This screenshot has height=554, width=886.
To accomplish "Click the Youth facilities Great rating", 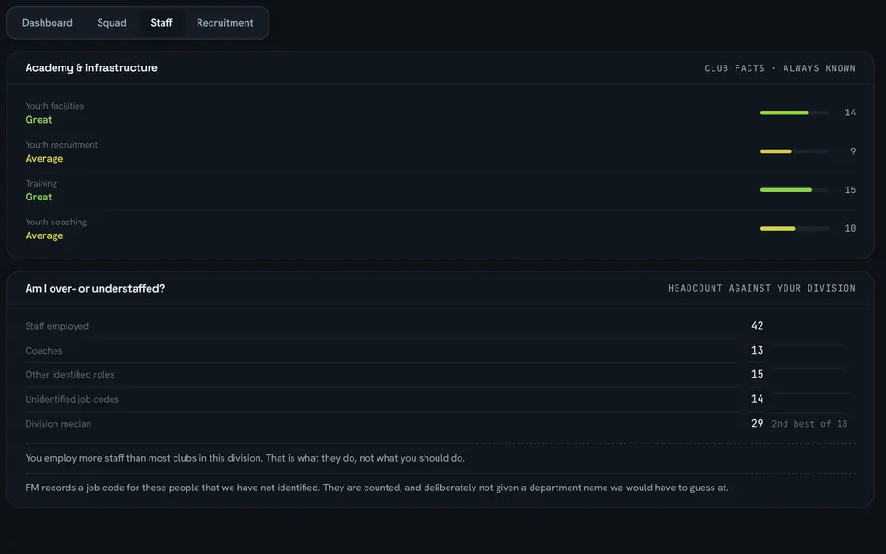I will (39, 120).
